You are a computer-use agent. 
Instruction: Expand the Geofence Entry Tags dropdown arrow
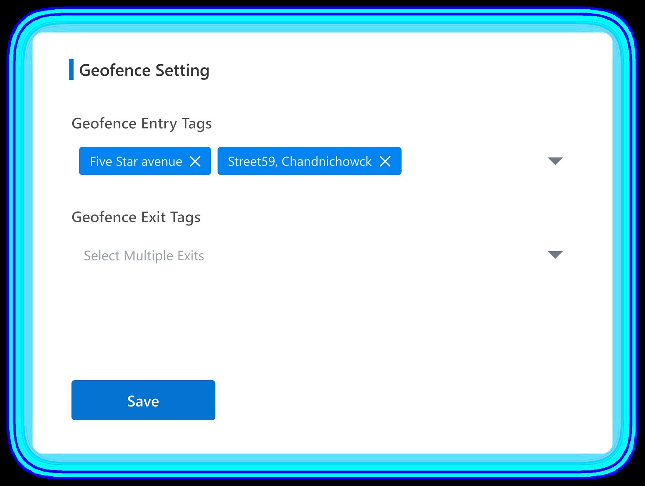pyautogui.click(x=555, y=161)
